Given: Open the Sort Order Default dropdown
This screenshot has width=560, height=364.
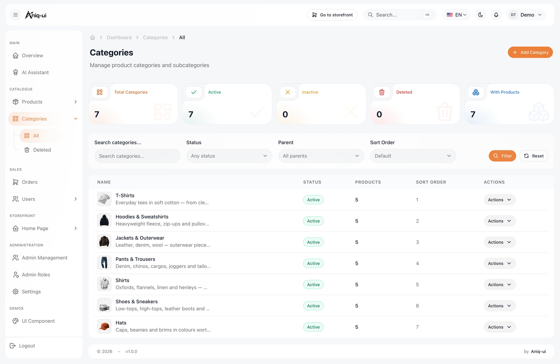Looking at the screenshot, I should (x=413, y=156).
